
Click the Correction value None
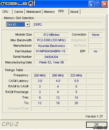[x=96, y=35]
